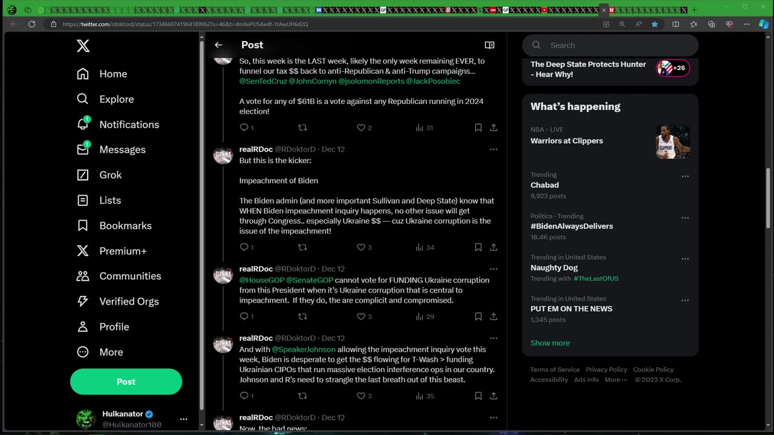Like the $61B vote post

click(x=361, y=127)
